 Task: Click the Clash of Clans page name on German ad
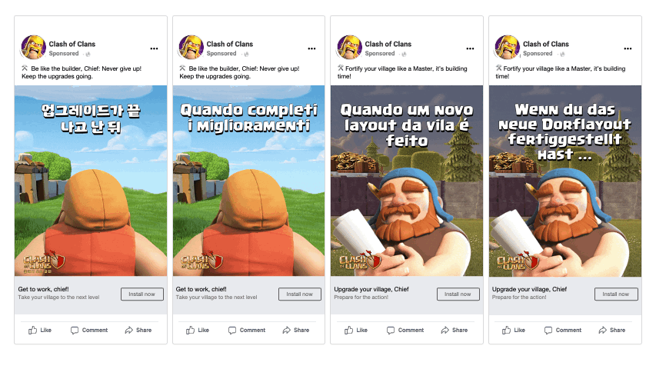(x=545, y=44)
